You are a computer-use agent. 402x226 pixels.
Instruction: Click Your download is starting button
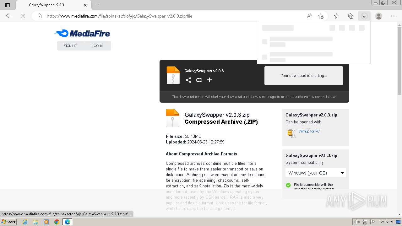click(x=304, y=76)
